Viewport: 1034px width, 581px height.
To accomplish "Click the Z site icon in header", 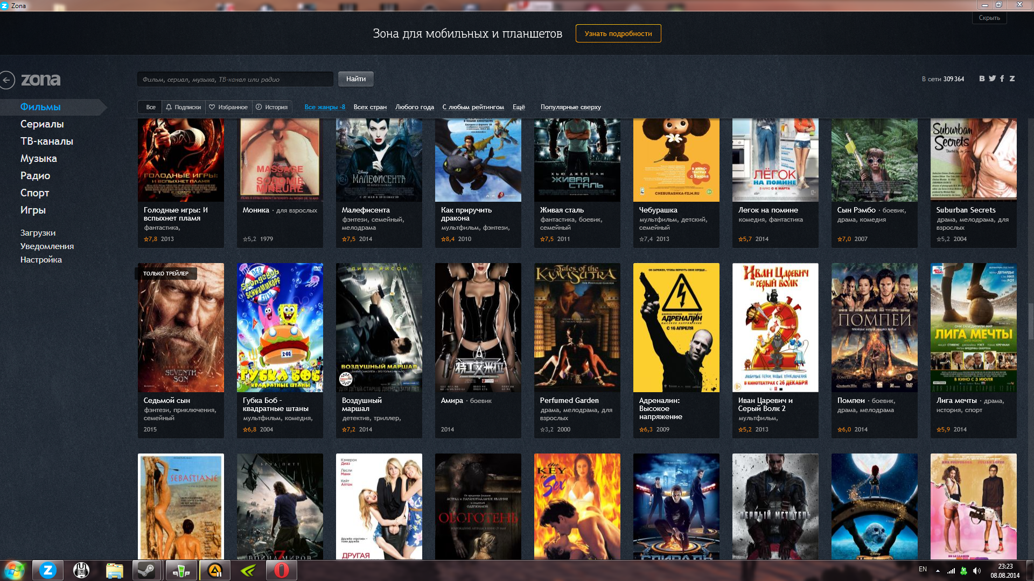I will coord(1012,79).
